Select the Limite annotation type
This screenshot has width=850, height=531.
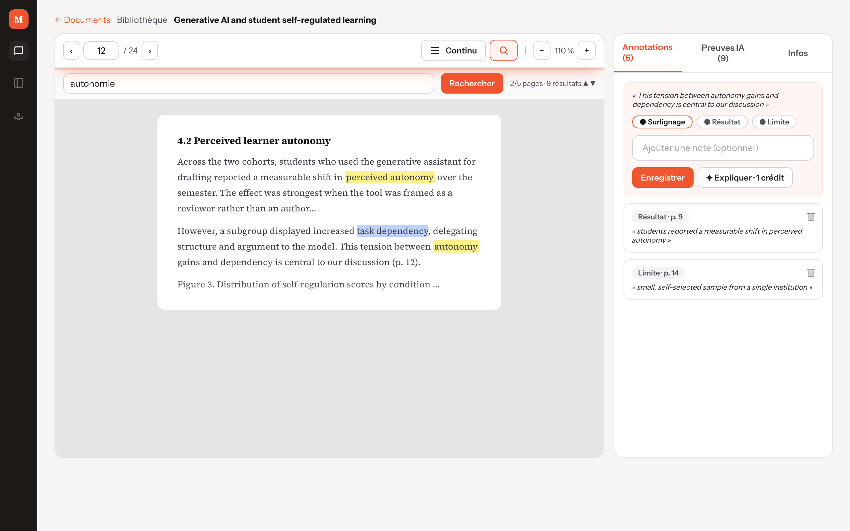pos(774,122)
